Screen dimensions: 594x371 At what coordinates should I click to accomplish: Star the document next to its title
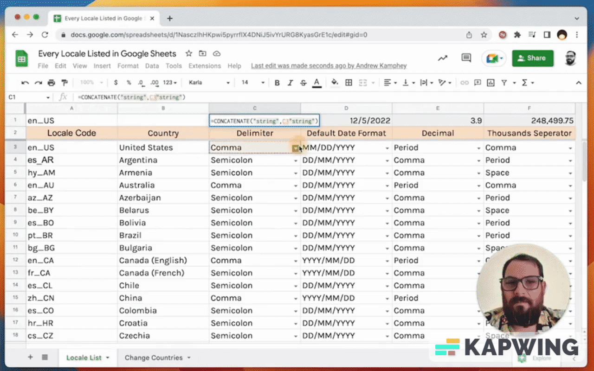point(189,53)
